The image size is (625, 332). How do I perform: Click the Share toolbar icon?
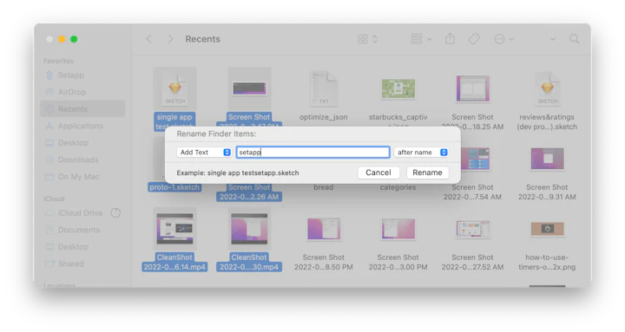click(x=450, y=39)
